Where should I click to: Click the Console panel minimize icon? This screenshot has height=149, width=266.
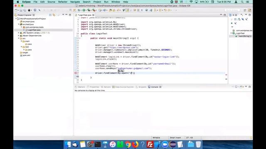click(x=246, y=87)
